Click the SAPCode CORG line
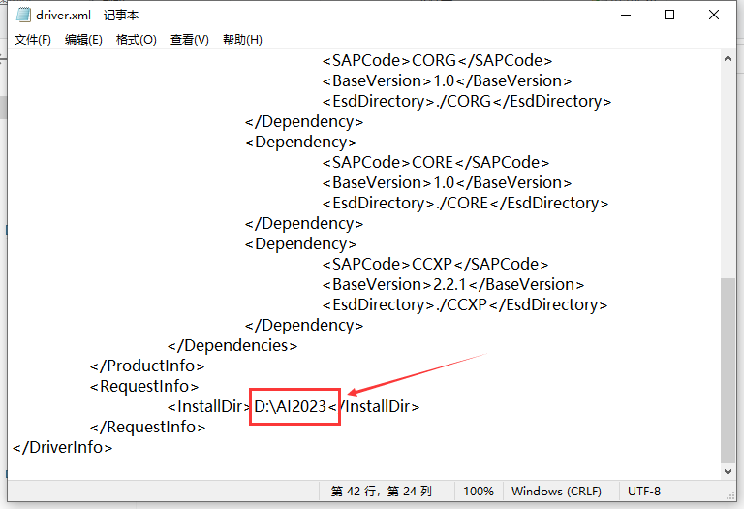Screen dimensions: 744x509 click(437, 61)
